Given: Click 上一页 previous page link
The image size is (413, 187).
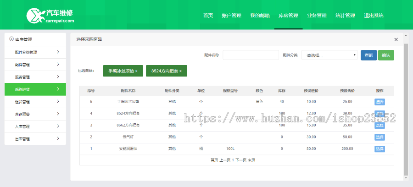Looking at the screenshot, I should [x=225, y=160].
